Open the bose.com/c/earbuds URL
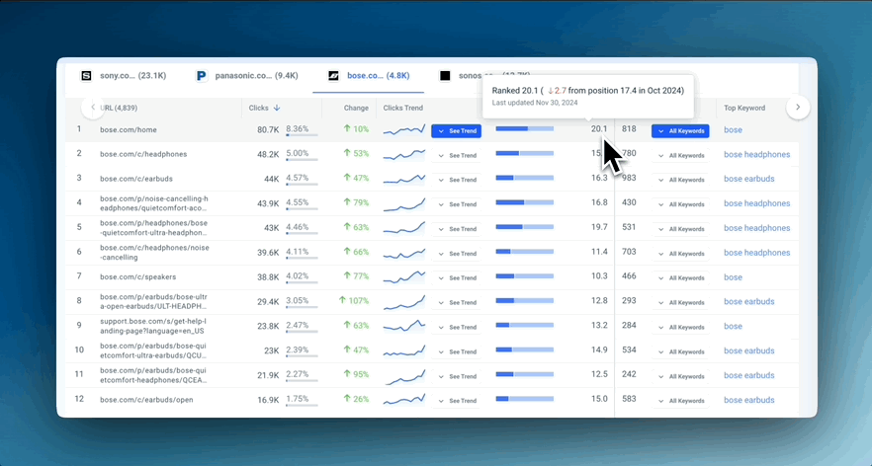872x466 pixels. coord(136,179)
